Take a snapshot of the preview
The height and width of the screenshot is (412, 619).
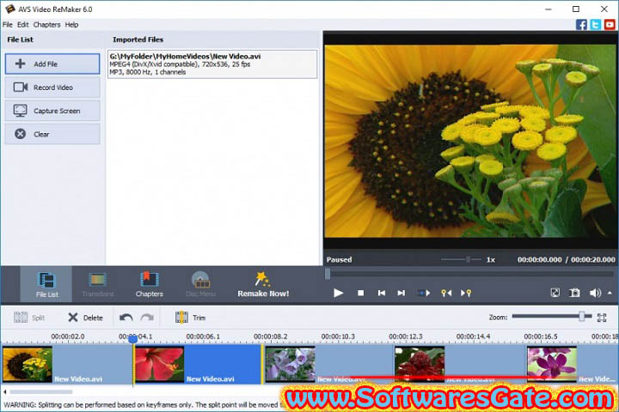point(574,293)
